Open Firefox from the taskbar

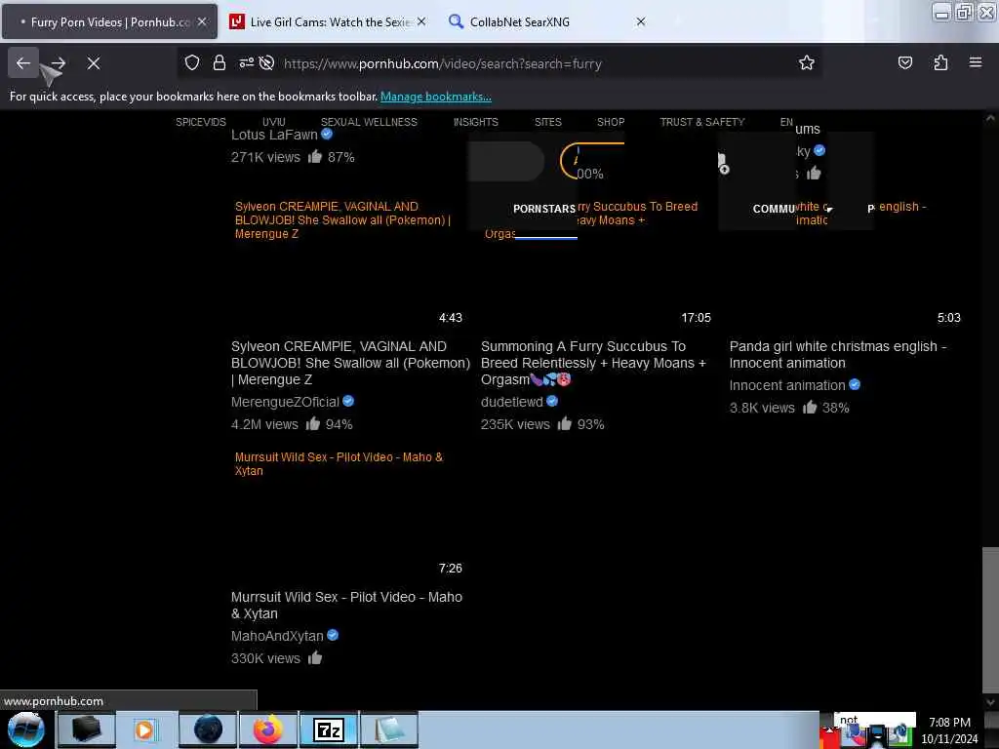[268, 729]
